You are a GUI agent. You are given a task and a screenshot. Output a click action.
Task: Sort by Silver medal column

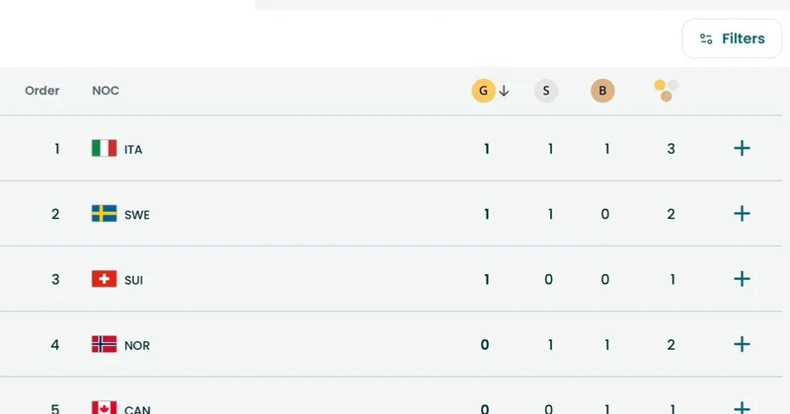546,91
